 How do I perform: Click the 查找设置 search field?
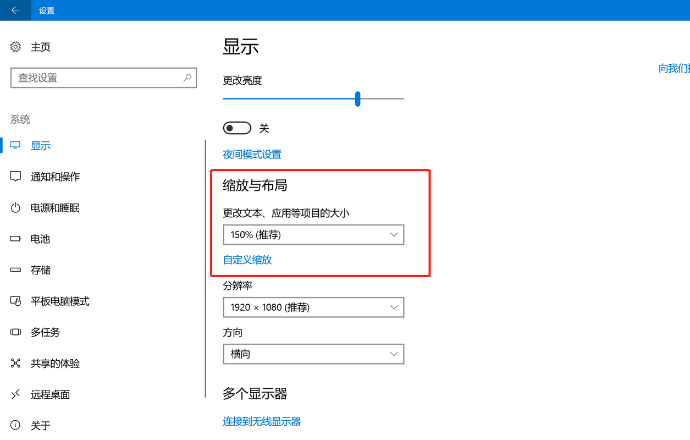point(103,78)
